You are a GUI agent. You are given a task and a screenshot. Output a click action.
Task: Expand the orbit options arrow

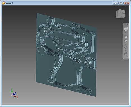126,50
